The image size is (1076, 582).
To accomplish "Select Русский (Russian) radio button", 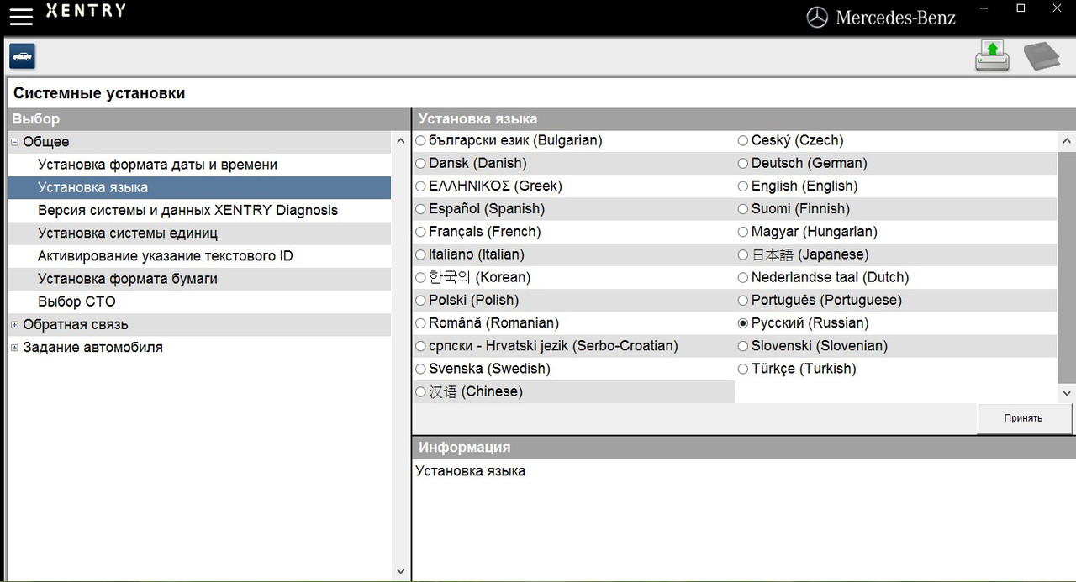I will click(x=743, y=323).
